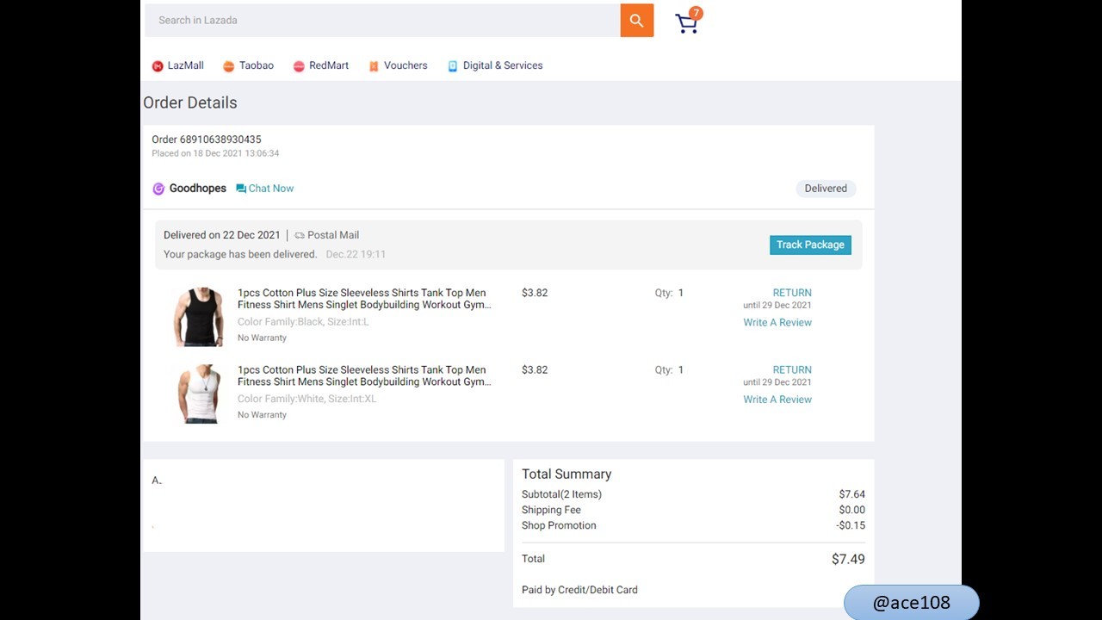Image resolution: width=1102 pixels, height=620 pixels.
Task: Click the Track Package button
Action: click(x=810, y=245)
